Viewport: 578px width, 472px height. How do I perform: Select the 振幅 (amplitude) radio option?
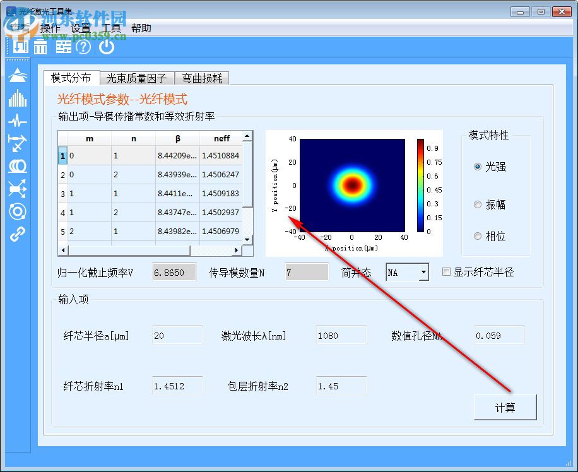[478, 204]
